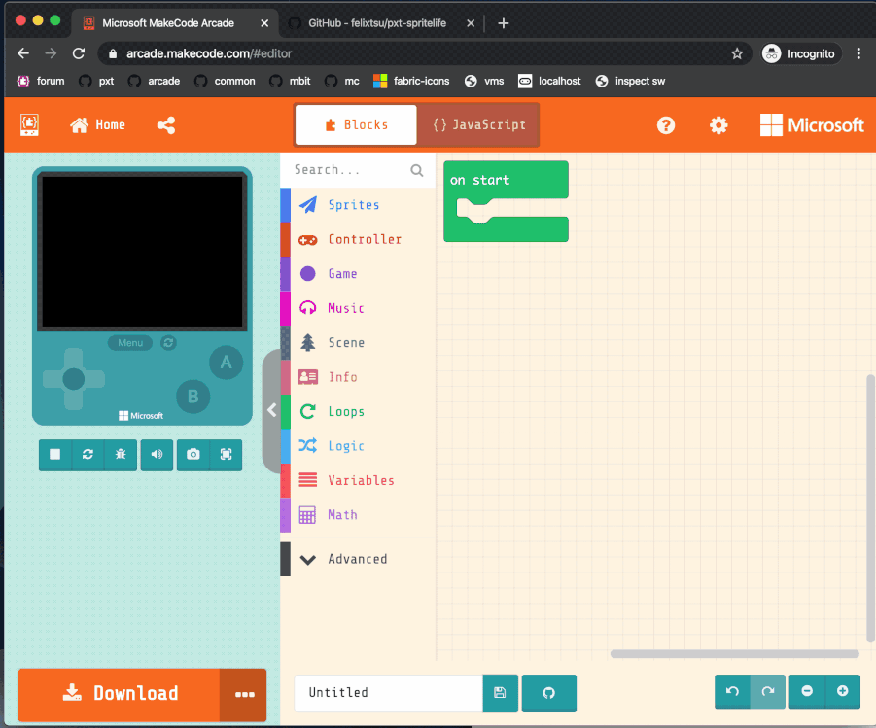The width and height of the screenshot is (876, 728).
Task: Go back in browser history
Action: point(23,53)
